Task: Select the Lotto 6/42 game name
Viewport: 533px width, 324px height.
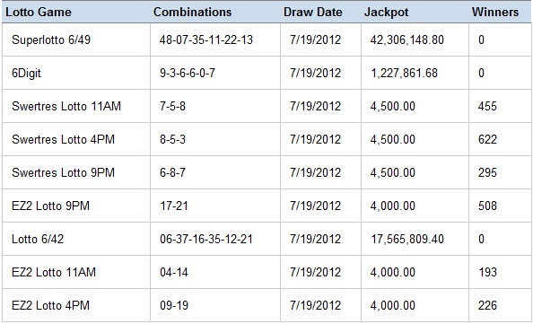Action: coord(38,239)
